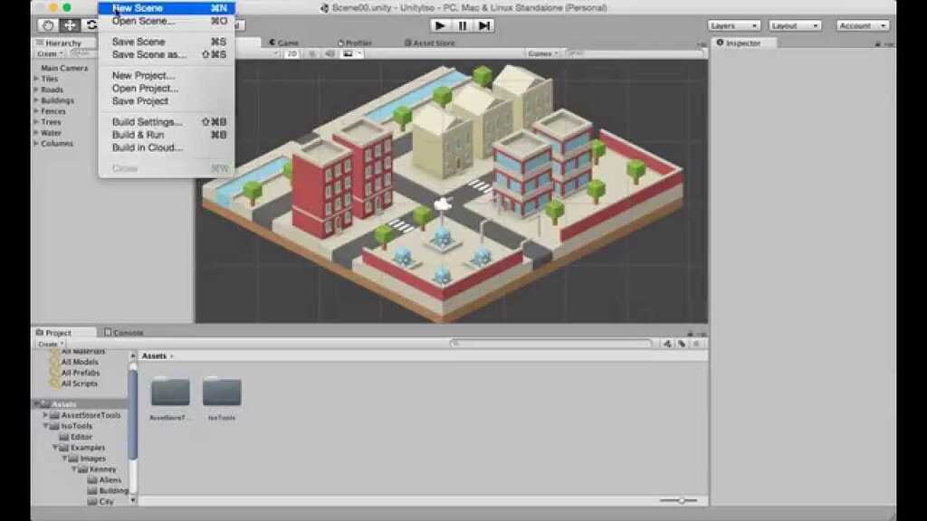Toggle 2D view mode in the Scene toolbar

(x=294, y=52)
